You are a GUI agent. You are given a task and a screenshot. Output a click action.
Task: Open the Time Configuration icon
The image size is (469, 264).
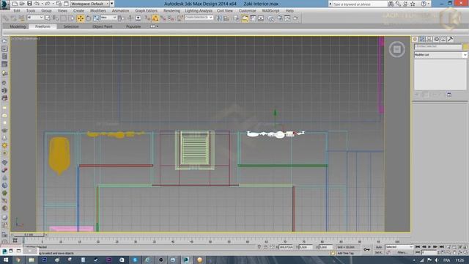[443, 252]
